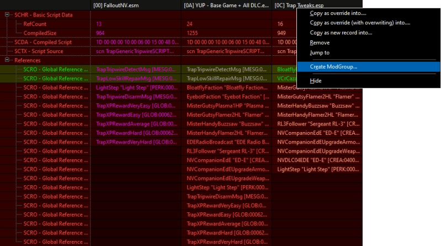This screenshot has height=246, width=441.
Task: Select YUP scn TrapGenericTripwireSCRIPT cell
Action: (225, 51)
